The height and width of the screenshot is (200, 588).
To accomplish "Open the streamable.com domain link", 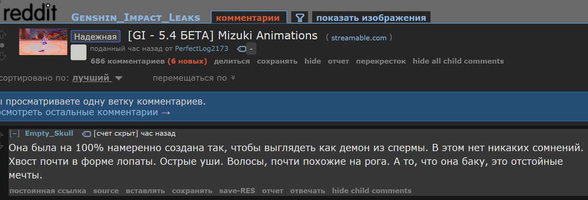I will pos(359,38).
